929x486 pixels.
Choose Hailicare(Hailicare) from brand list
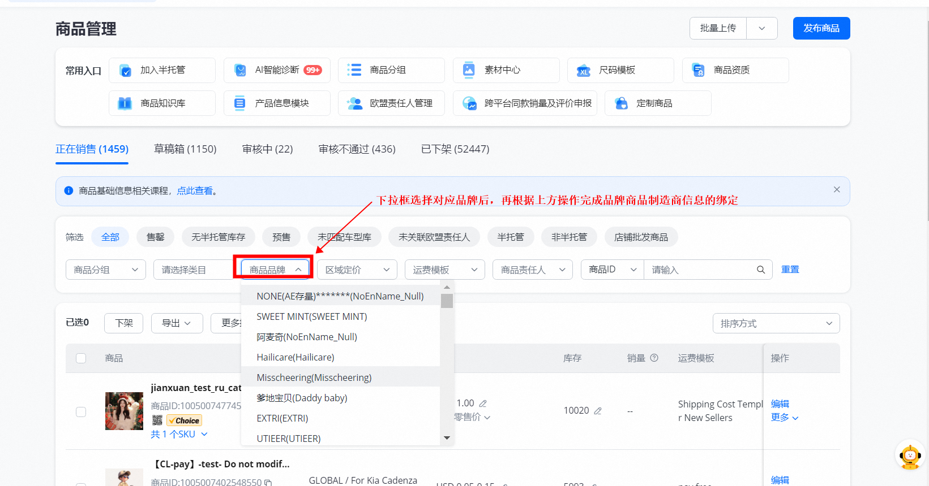point(296,357)
